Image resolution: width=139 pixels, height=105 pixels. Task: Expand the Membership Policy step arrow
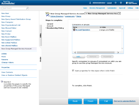46,28
